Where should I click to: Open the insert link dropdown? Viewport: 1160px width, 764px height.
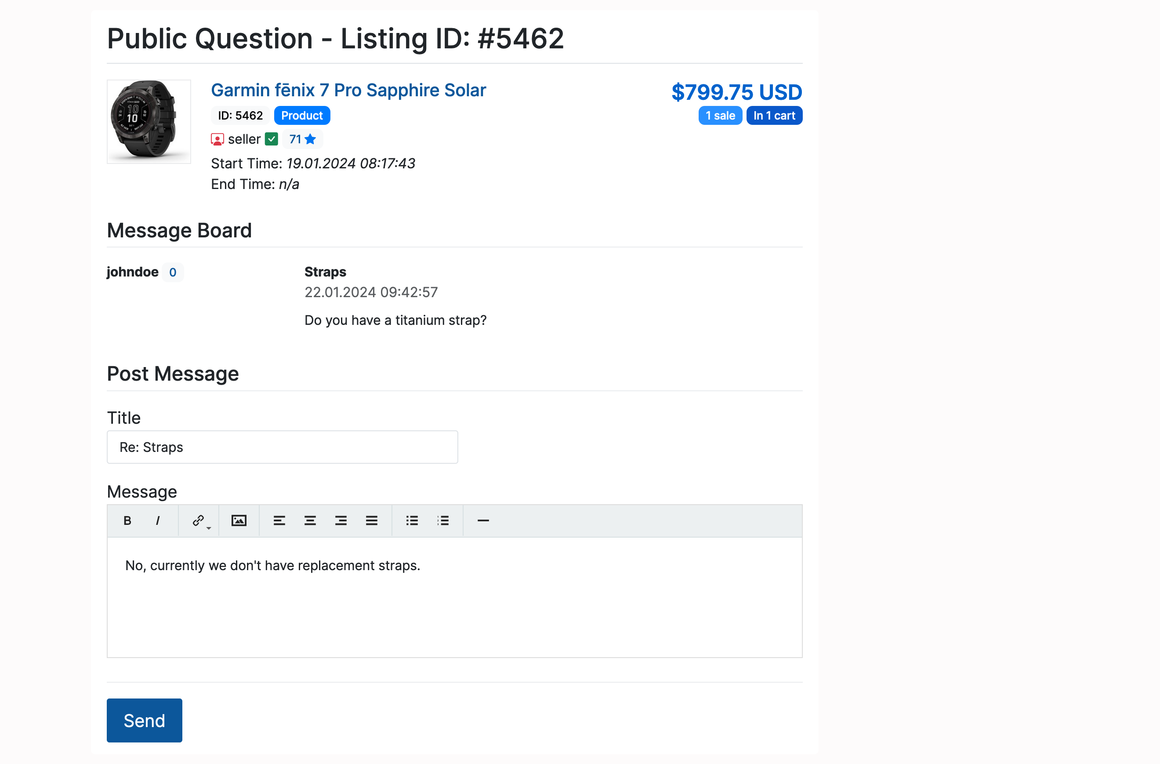click(x=200, y=521)
